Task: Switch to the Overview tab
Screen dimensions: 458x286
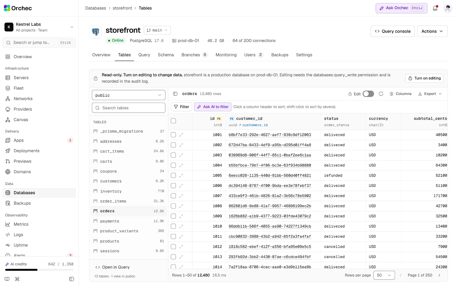Action: (101, 55)
